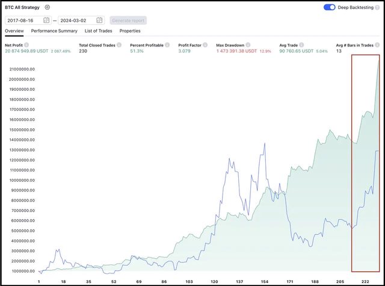Click calendar icon in start date field
The image size is (385, 286).
(46, 20)
